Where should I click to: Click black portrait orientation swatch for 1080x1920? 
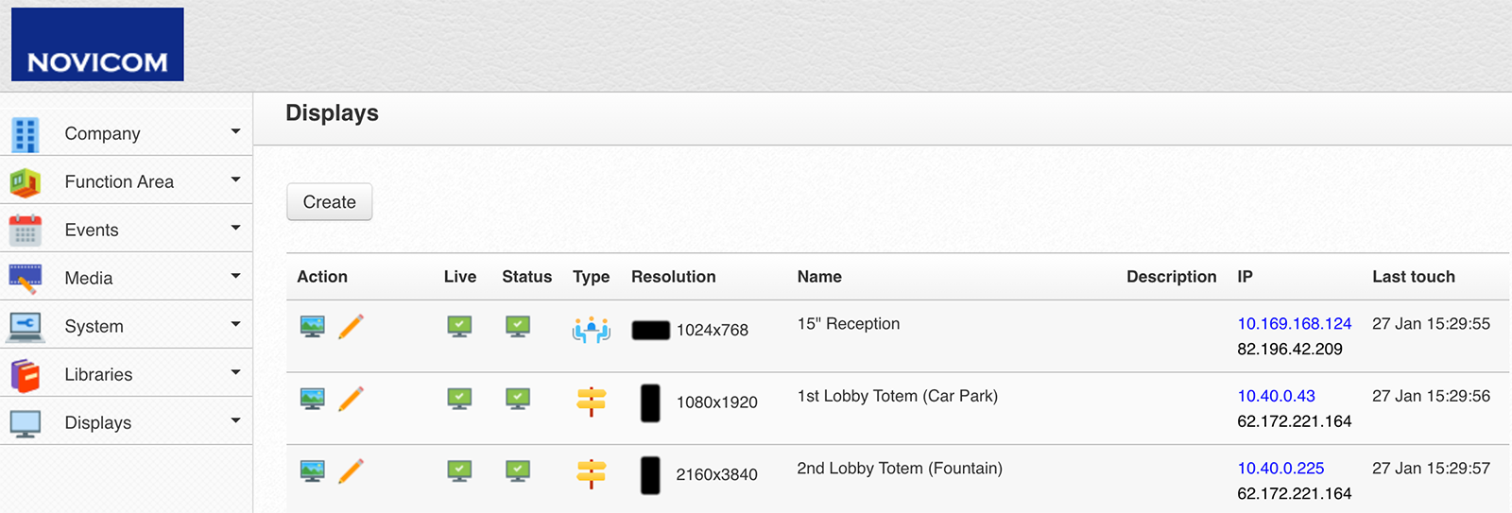(x=650, y=402)
